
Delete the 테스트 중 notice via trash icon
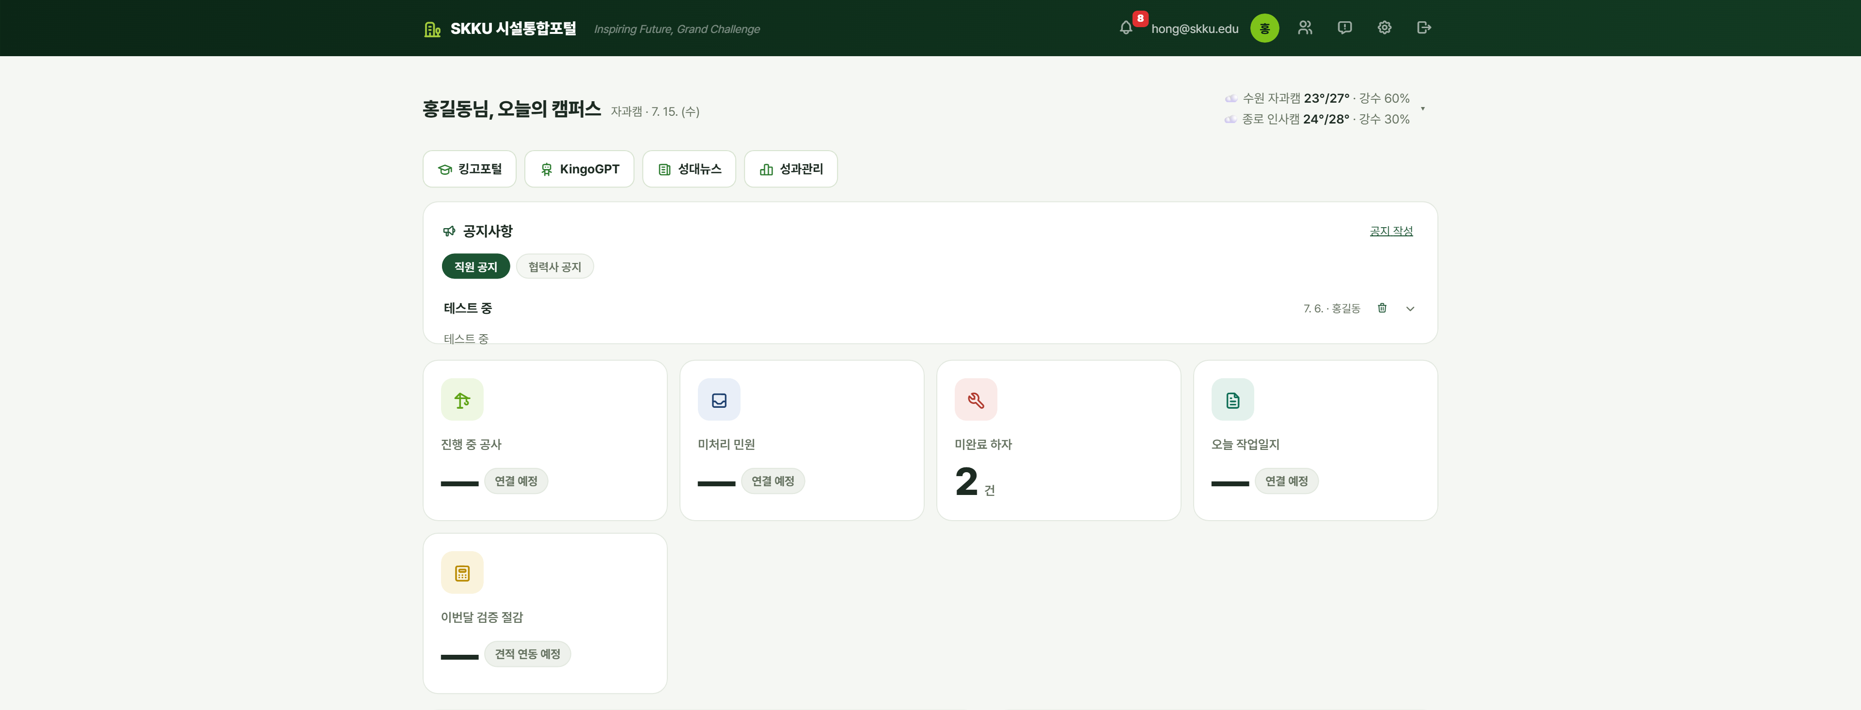(x=1382, y=309)
